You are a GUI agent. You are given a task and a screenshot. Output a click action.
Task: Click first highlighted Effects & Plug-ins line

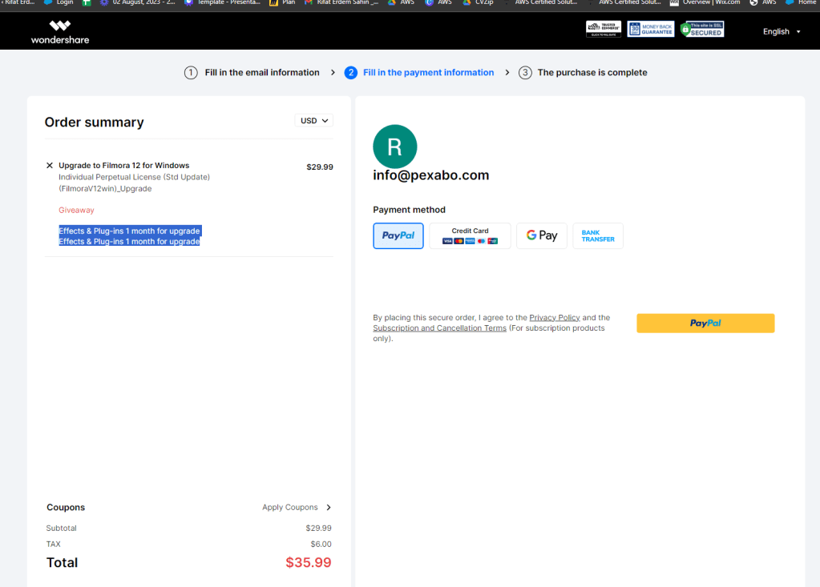129,231
